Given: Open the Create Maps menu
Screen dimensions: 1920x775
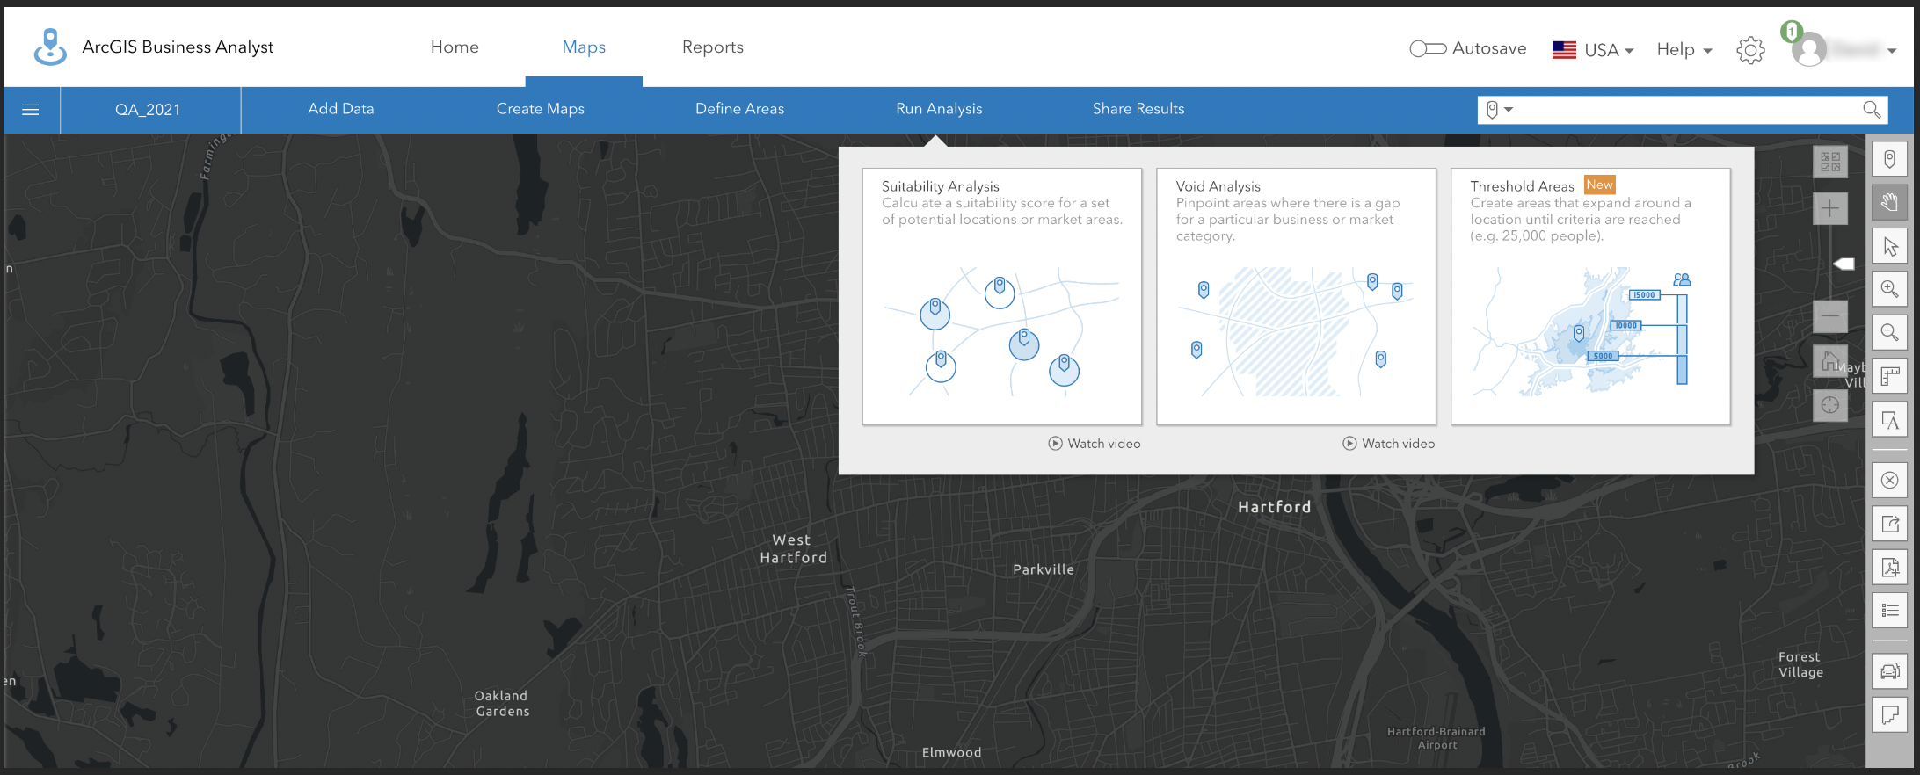Looking at the screenshot, I should (541, 109).
